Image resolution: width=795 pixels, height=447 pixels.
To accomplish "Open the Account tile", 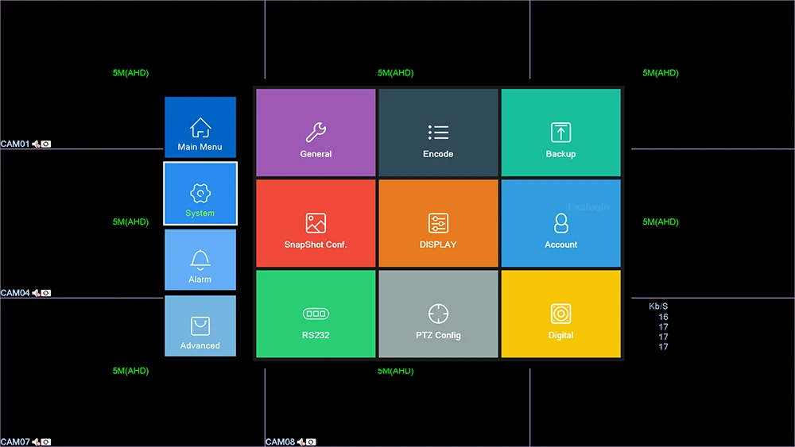I will point(560,223).
